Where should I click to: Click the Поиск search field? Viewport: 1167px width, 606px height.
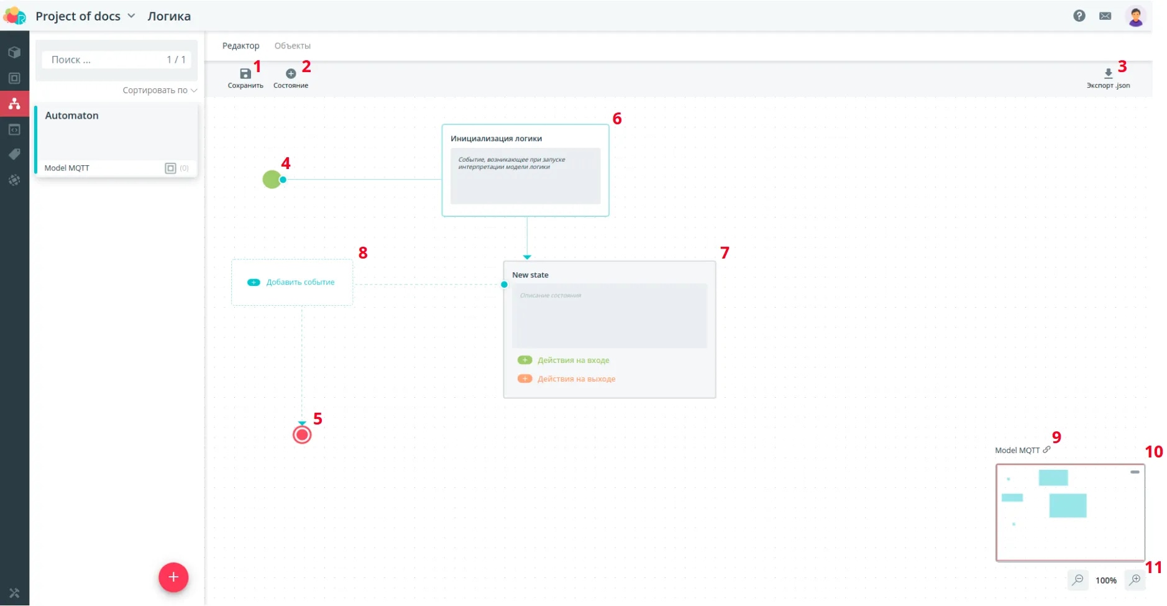pos(117,60)
